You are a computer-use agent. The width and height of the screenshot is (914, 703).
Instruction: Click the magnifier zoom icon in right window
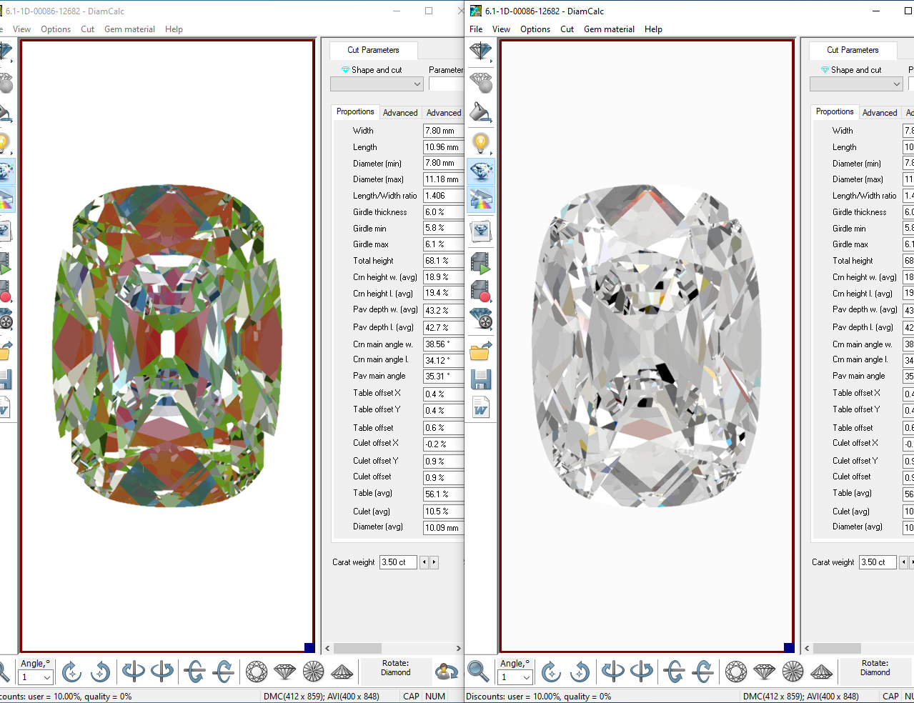[x=478, y=672]
